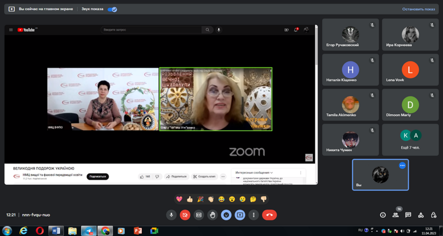This screenshot has width=443, height=236.
Task: Raise hand in meeting
Action: [x=213, y=215]
